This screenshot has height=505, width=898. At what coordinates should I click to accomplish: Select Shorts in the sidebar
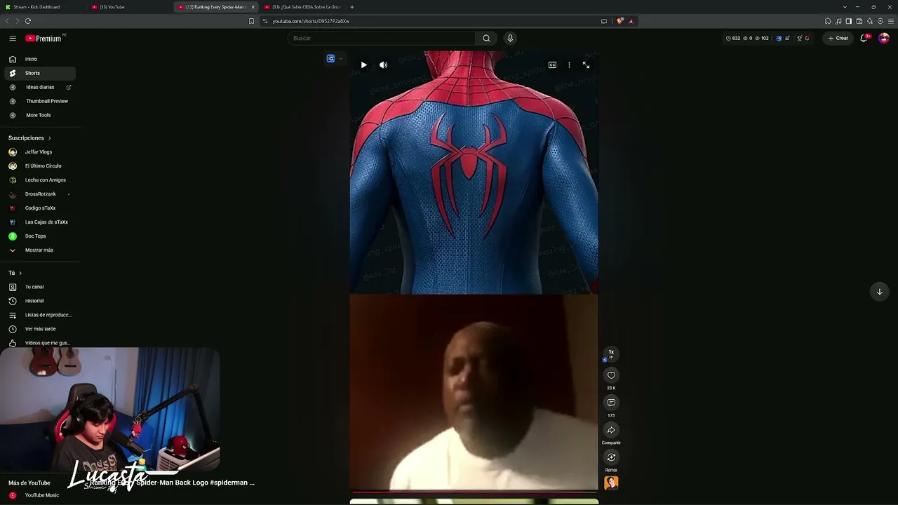pos(40,73)
